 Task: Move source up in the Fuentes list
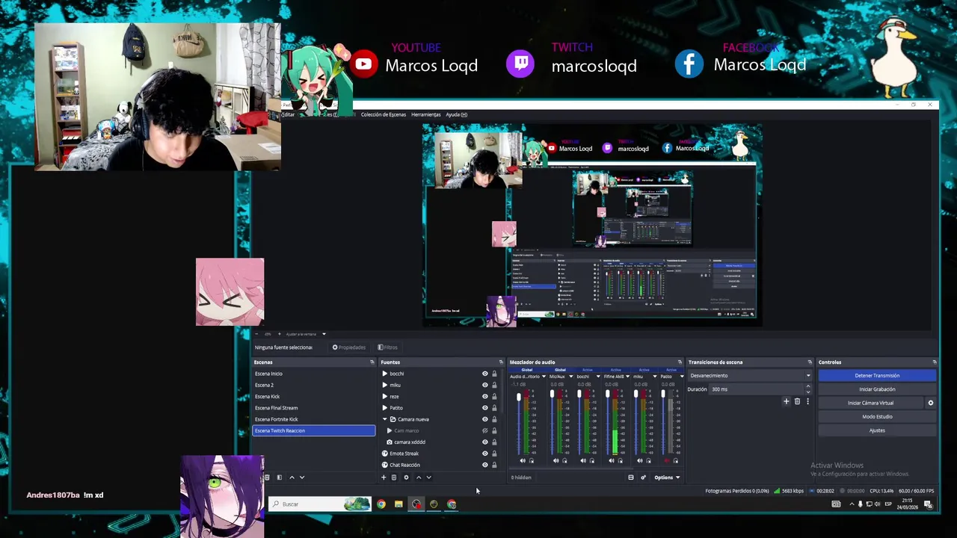[x=418, y=477]
